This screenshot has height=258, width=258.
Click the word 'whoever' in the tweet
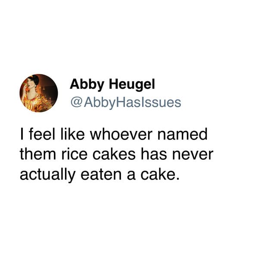tap(121, 134)
